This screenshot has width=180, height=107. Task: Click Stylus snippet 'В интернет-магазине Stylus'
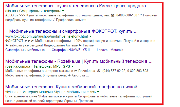coord(79,99)
